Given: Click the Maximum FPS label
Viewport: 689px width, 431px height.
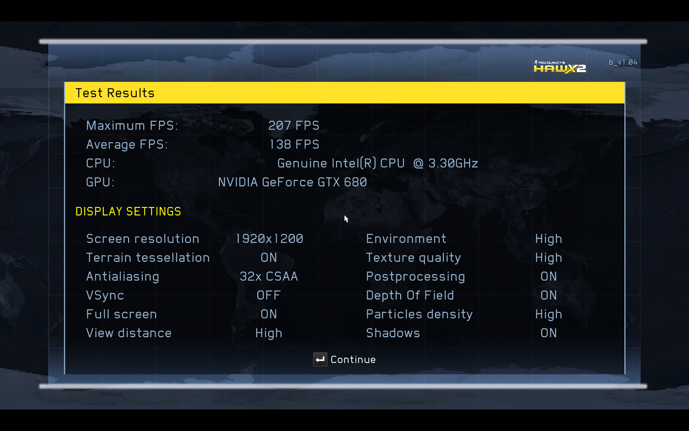Looking at the screenshot, I should click(x=132, y=125).
